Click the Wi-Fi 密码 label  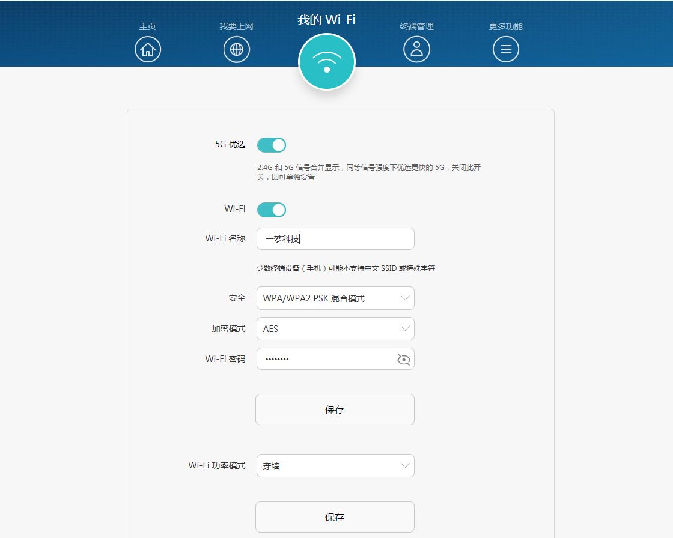click(225, 358)
